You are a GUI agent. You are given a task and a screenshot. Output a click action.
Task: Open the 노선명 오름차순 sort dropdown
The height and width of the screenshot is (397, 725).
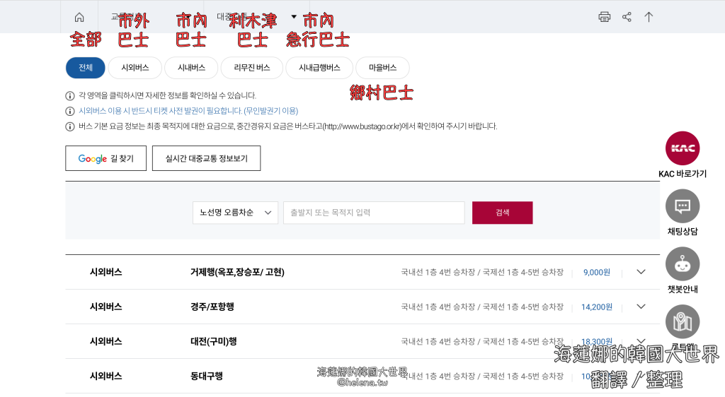[235, 213]
